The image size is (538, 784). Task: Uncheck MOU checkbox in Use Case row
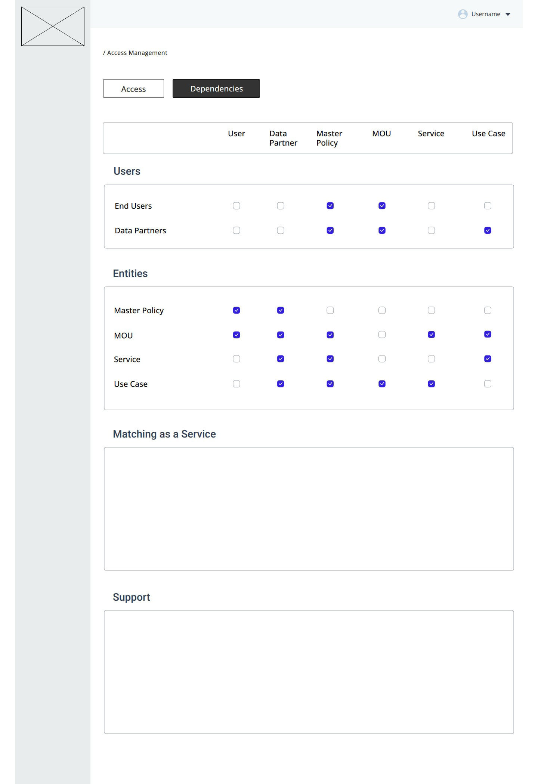click(382, 384)
